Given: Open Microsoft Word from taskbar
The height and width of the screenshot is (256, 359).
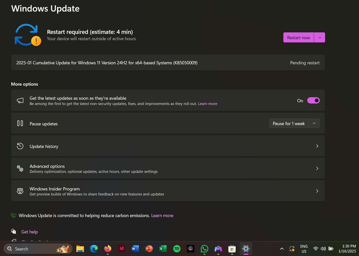Looking at the screenshot, I should (135, 249).
